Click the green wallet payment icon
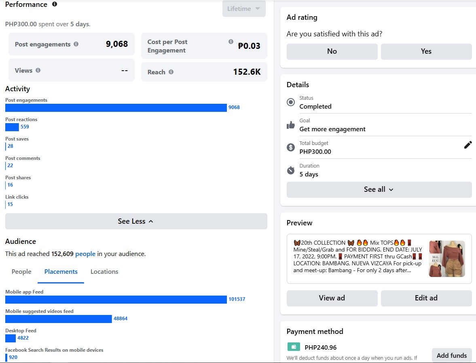476x363 pixels. (293, 347)
